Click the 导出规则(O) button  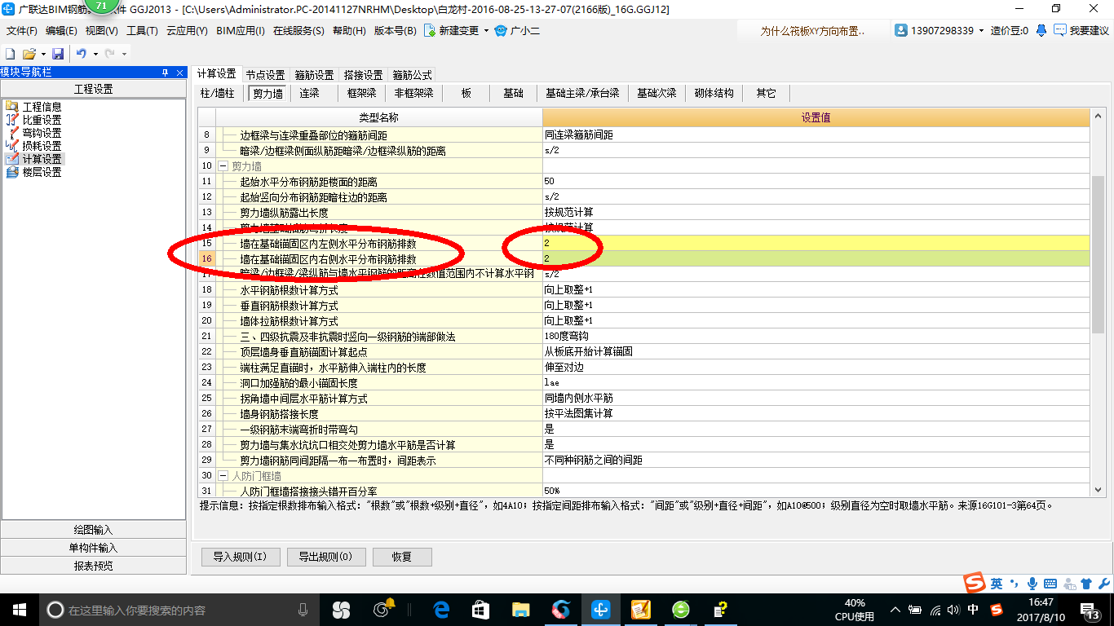click(x=325, y=558)
